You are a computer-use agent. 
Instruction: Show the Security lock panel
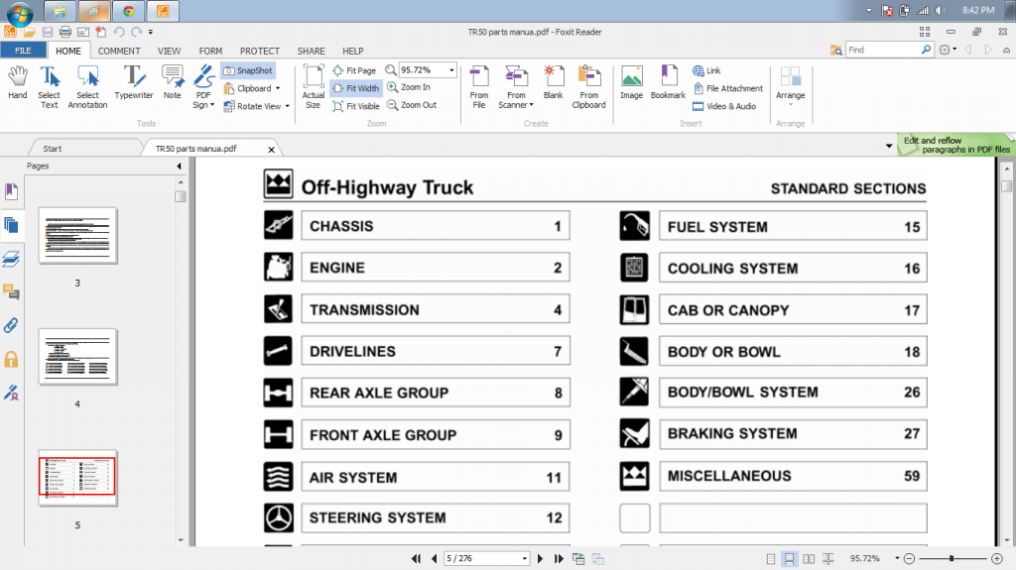tap(12, 359)
